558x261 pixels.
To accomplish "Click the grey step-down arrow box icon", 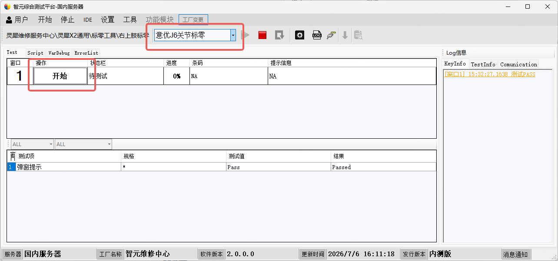I will 280,35.
